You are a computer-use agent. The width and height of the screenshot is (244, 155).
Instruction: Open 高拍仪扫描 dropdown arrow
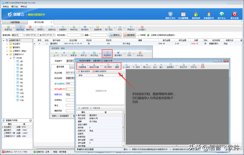(101, 66)
